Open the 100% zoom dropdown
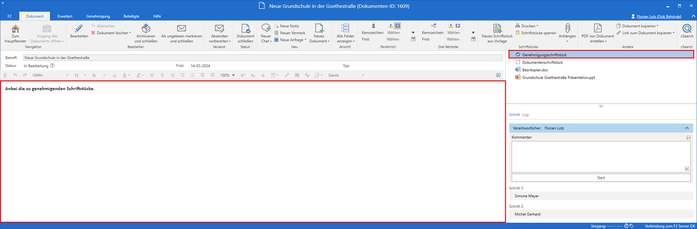The width and height of the screenshot is (697, 229). click(233, 75)
